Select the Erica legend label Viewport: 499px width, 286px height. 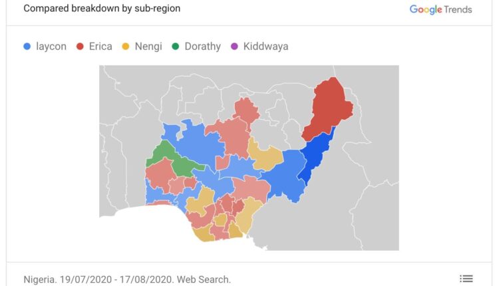pos(100,47)
